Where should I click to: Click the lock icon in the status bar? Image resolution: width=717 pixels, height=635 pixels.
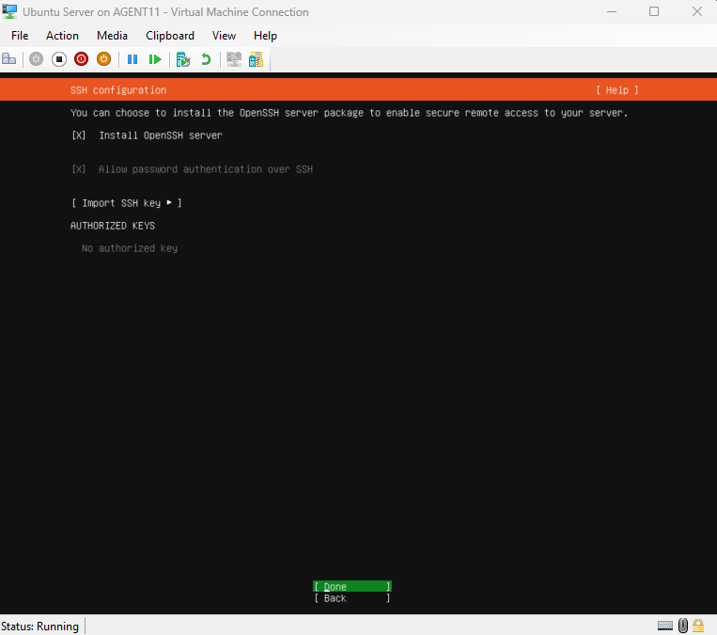tap(701, 626)
